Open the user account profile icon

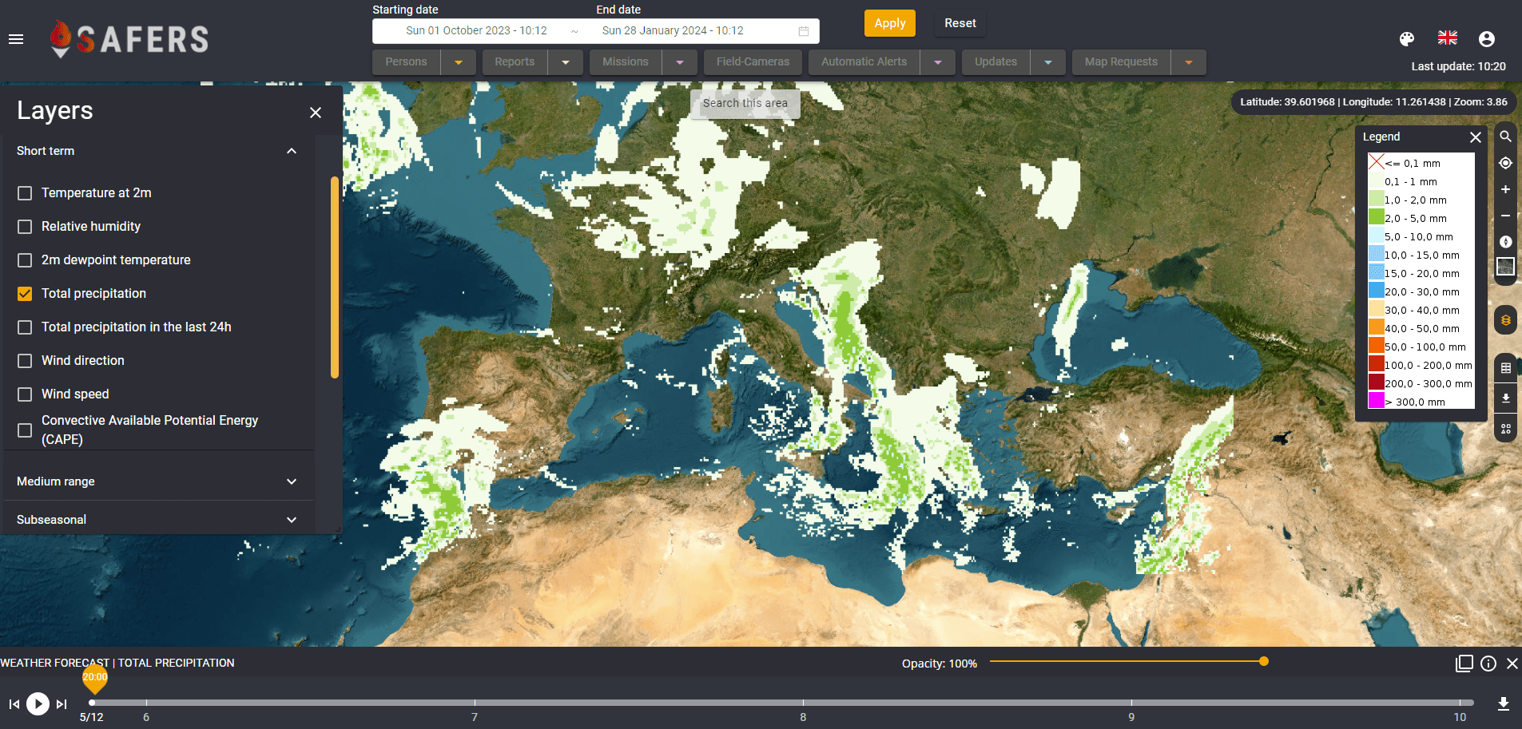(1487, 38)
